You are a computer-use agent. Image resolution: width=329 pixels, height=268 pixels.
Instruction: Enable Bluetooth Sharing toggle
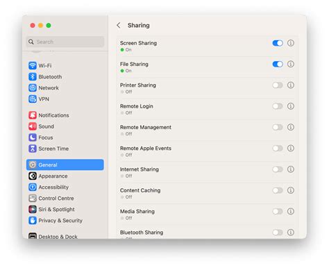278,233
